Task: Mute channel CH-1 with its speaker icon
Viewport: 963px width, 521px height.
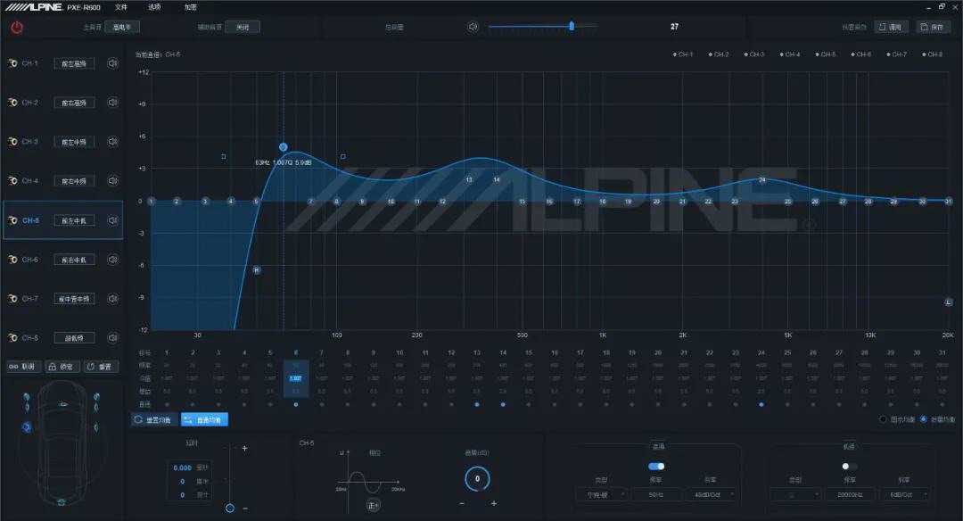Action: [x=113, y=63]
